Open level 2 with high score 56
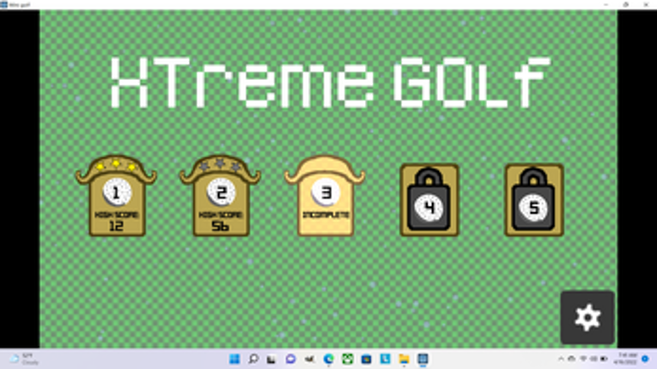 [x=221, y=196]
